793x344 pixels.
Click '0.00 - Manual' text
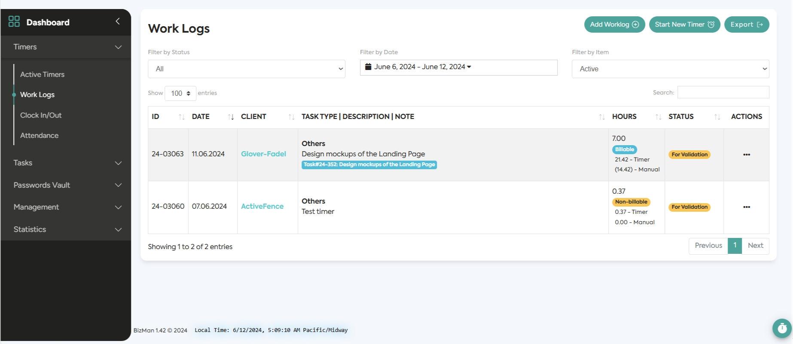coord(634,222)
